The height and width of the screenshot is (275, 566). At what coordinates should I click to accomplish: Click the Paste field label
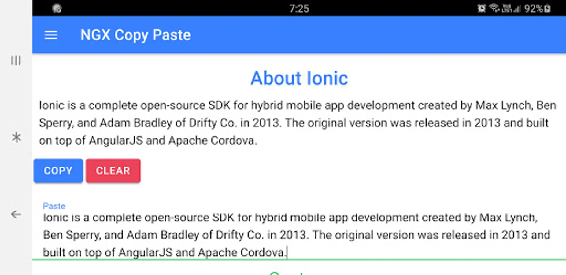point(54,206)
